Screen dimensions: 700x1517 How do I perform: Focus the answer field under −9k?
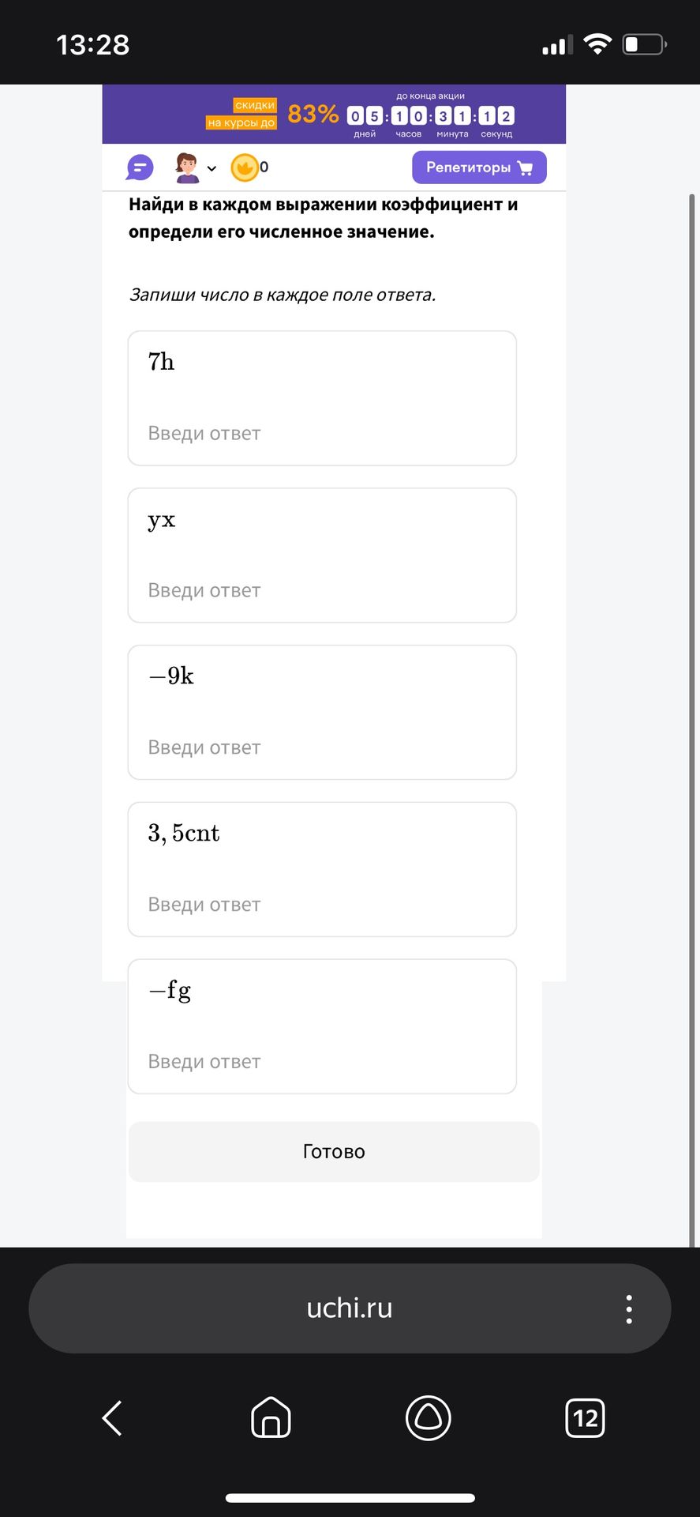click(322, 747)
